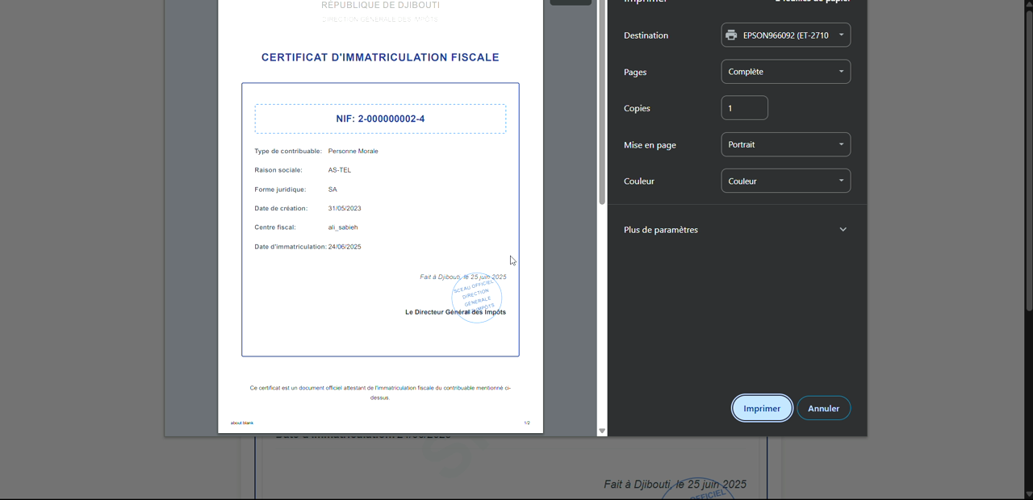Click the Raison sociale AS-TEL value
This screenshot has height=500, width=1033.
click(x=339, y=170)
